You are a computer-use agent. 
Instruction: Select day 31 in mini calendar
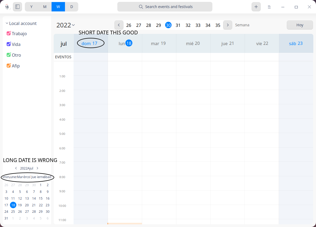[6, 218]
